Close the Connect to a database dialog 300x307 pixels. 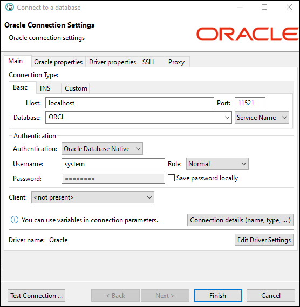click(289, 7)
